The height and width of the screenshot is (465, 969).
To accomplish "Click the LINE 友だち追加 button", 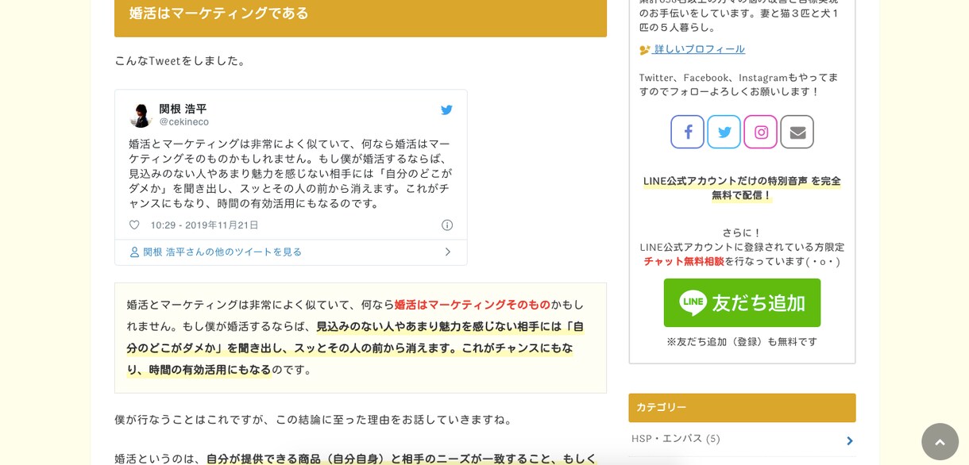I will [742, 302].
